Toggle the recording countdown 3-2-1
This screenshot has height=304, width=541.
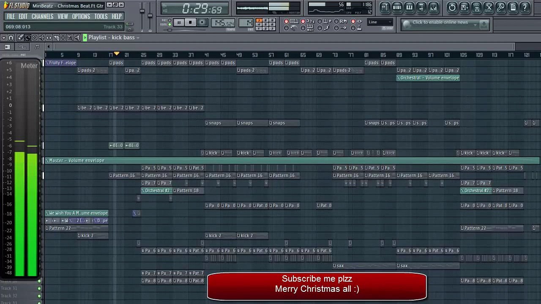pos(308,21)
